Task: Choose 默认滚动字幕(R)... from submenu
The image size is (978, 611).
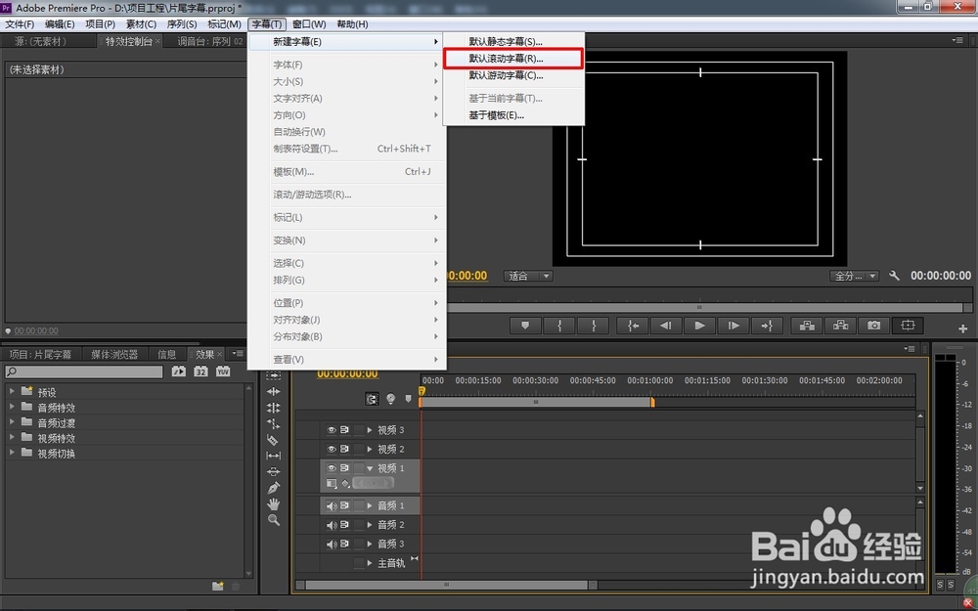Action: point(513,59)
